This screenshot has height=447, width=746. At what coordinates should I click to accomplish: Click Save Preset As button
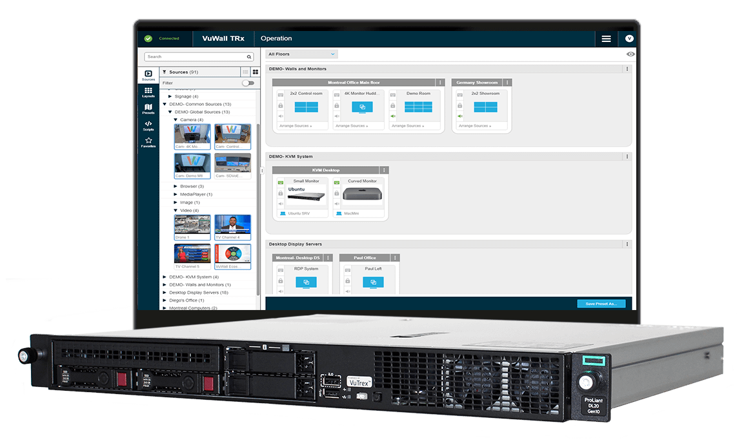coord(601,304)
